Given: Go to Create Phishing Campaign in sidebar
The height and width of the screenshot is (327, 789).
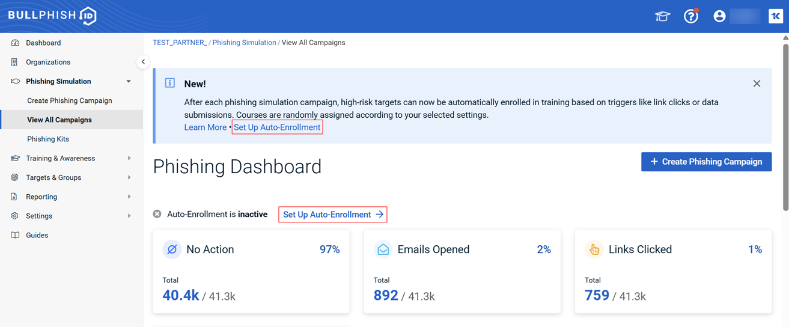Looking at the screenshot, I should [x=70, y=100].
